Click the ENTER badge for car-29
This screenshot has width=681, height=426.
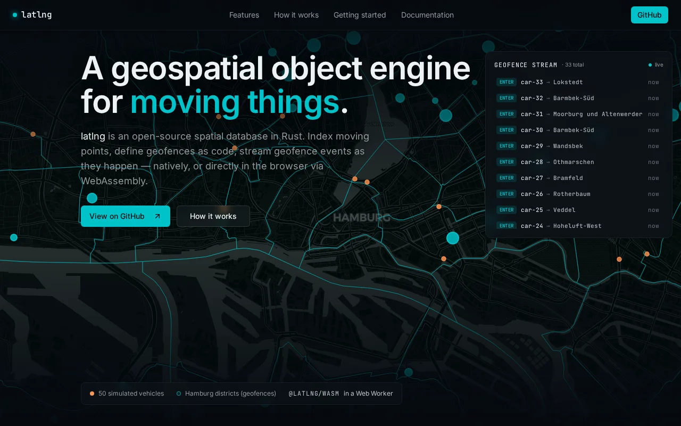(506, 146)
